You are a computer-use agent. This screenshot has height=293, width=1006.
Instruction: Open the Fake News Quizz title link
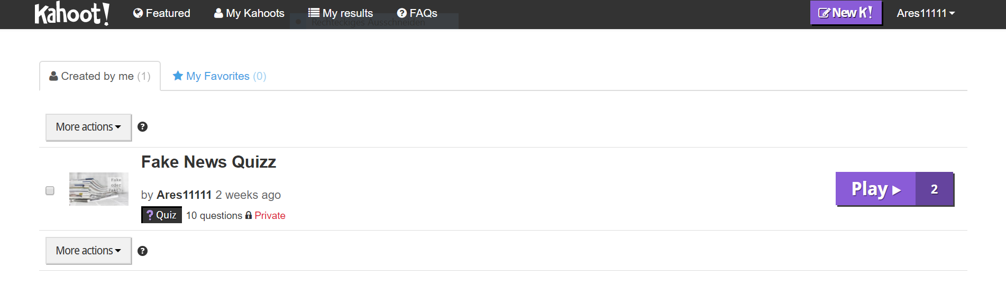tap(208, 162)
